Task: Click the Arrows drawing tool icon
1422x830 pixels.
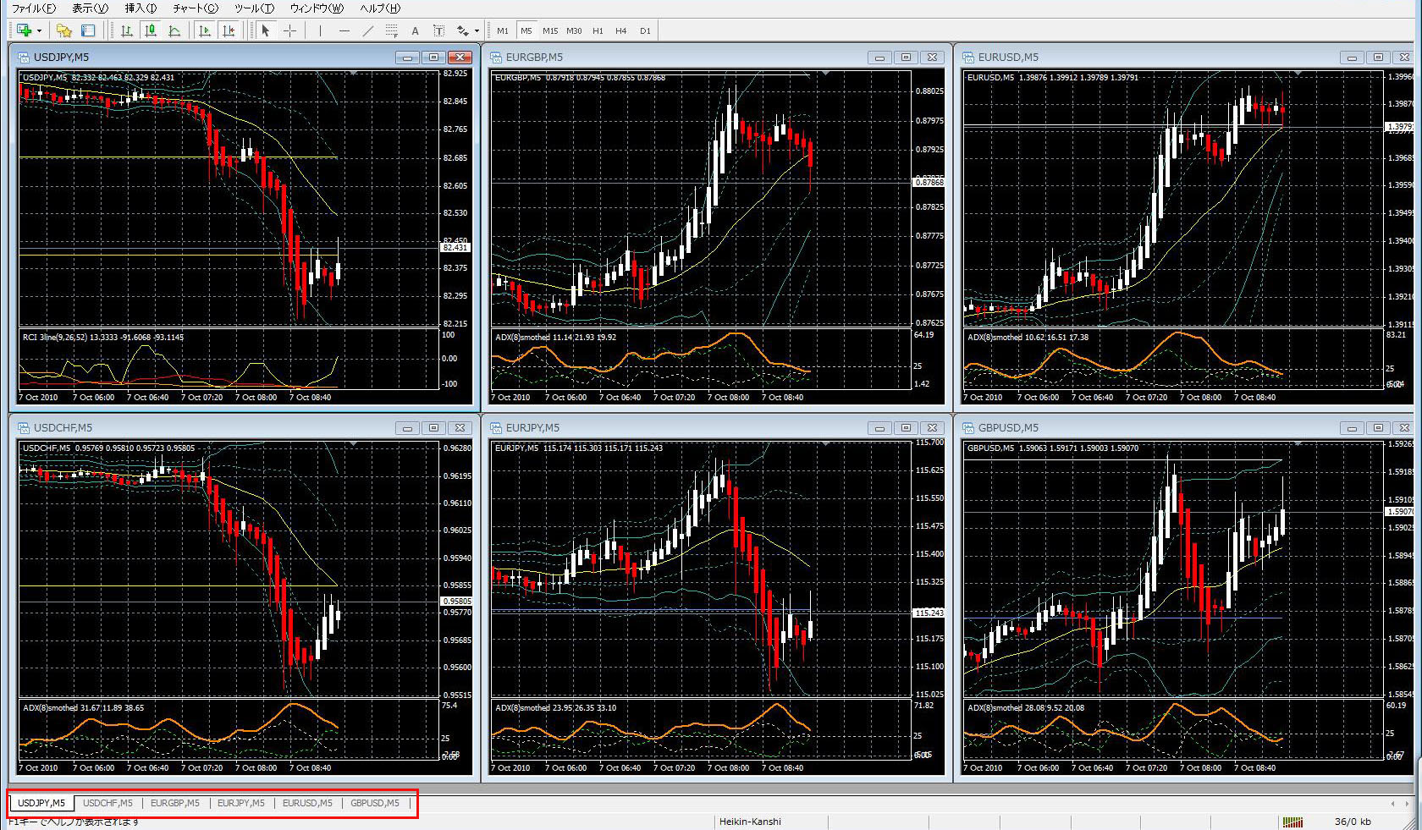Action: pos(462,30)
